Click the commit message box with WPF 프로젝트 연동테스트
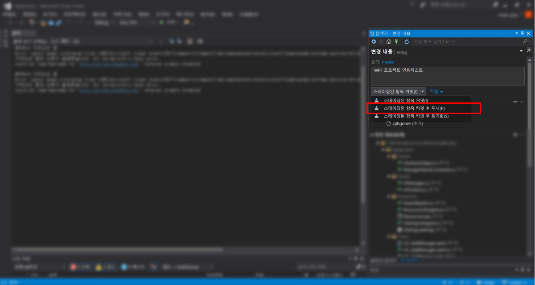The width and height of the screenshot is (535, 285). (x=448, y=76)
